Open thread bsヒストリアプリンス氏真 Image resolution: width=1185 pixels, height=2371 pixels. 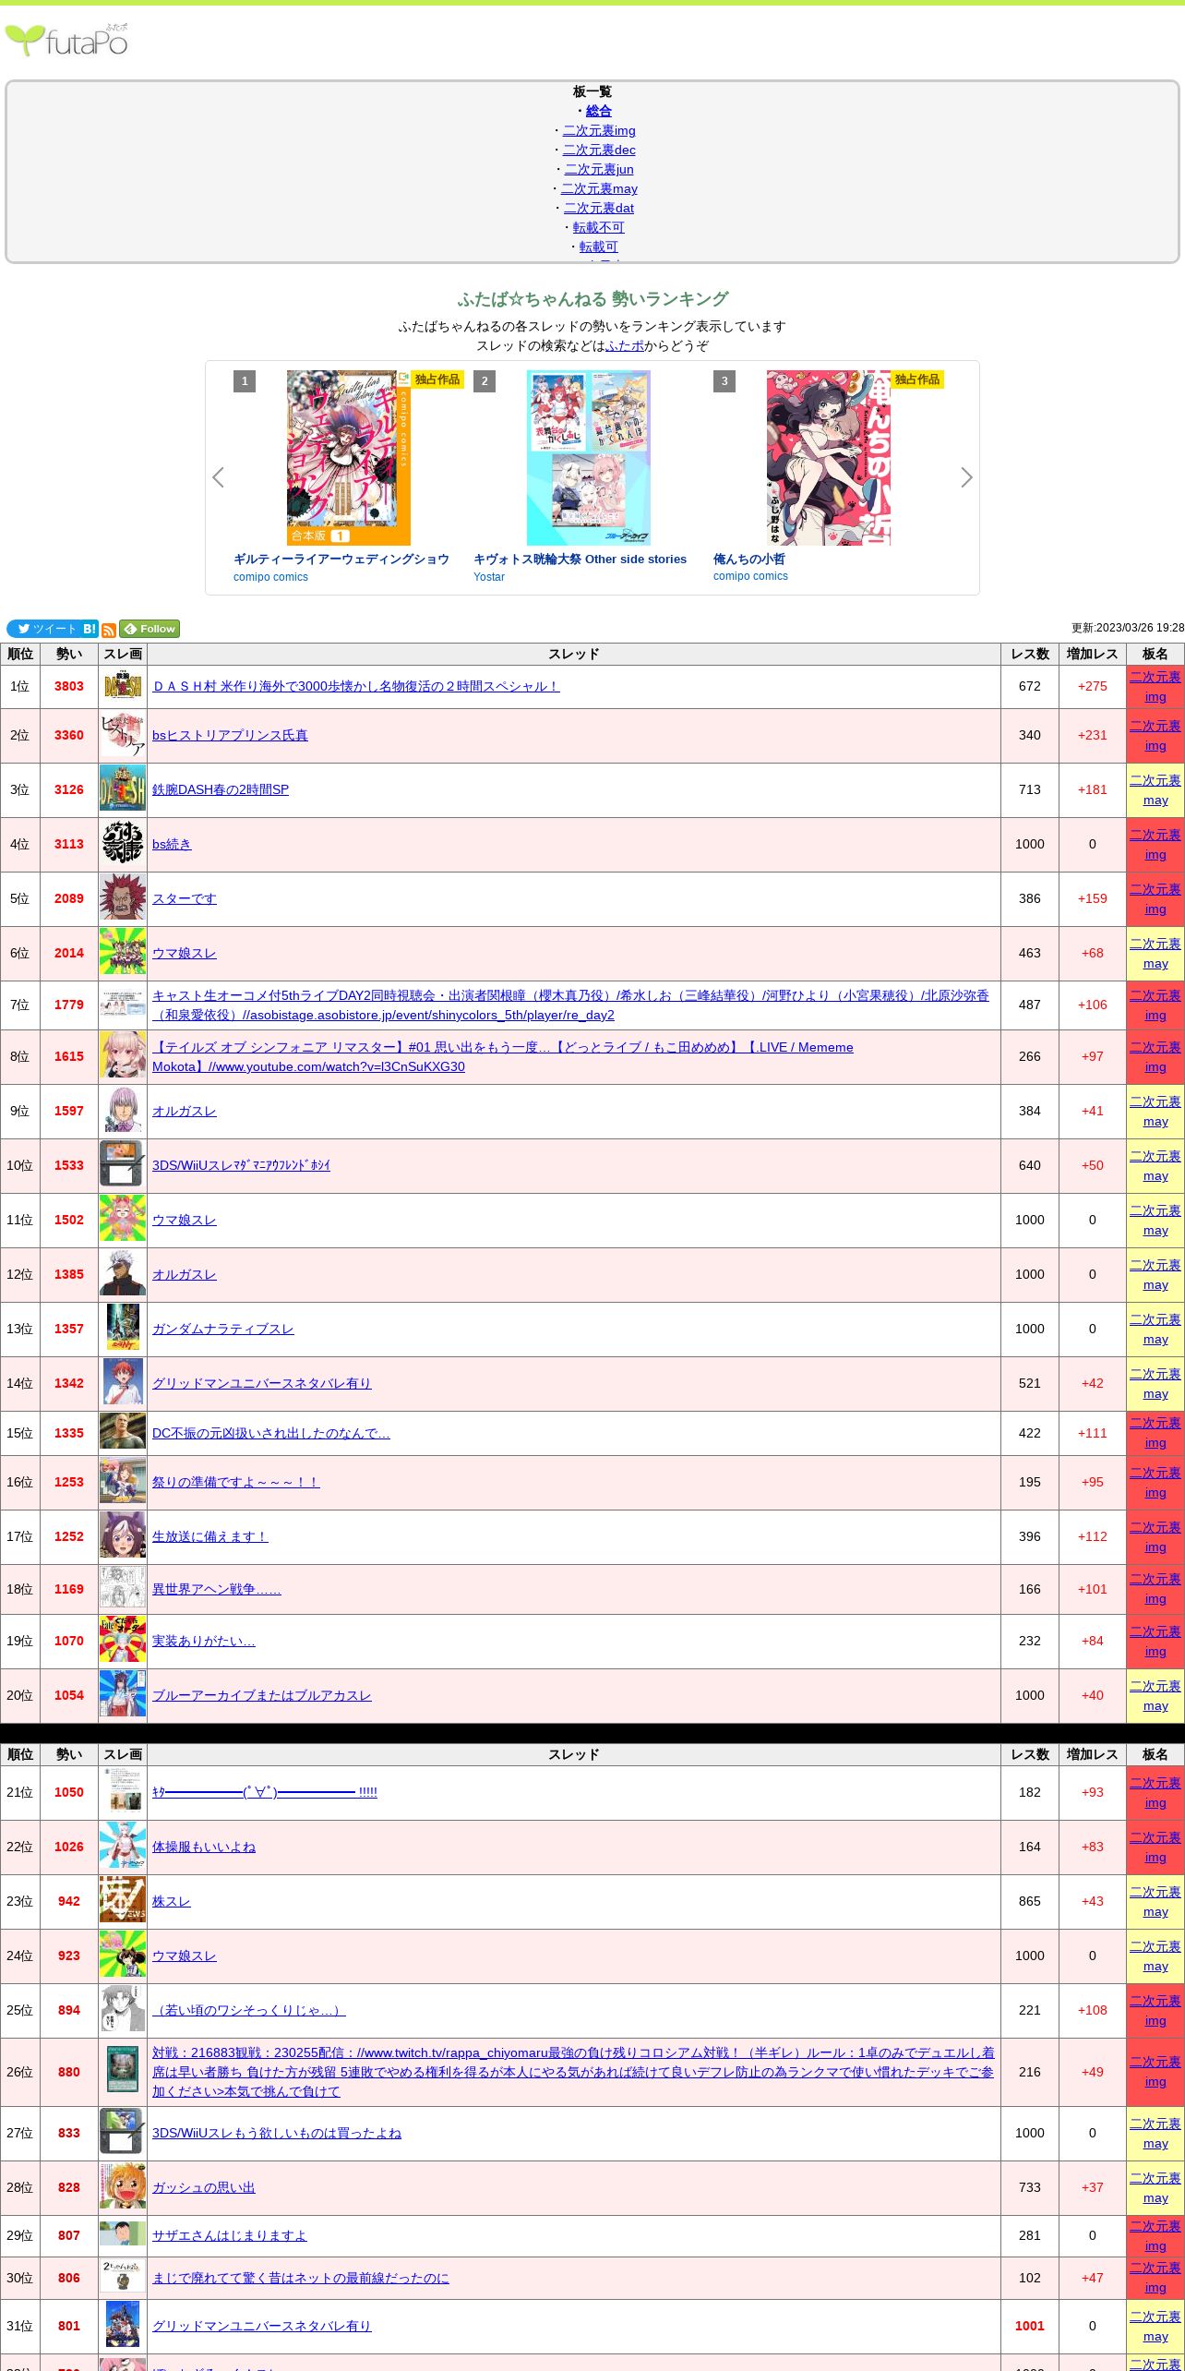(230, 735)
